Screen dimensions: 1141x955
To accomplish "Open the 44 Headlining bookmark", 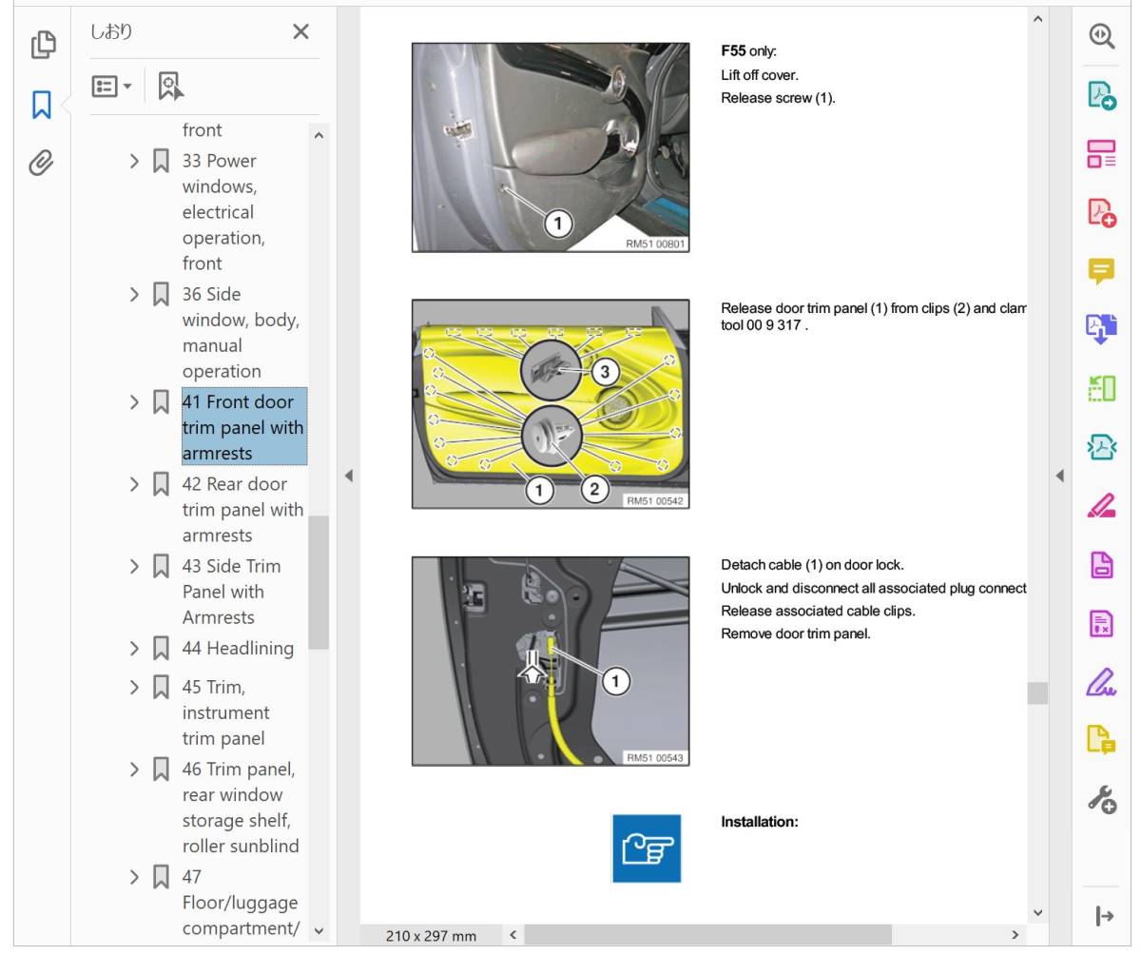I will click(238, 648).
